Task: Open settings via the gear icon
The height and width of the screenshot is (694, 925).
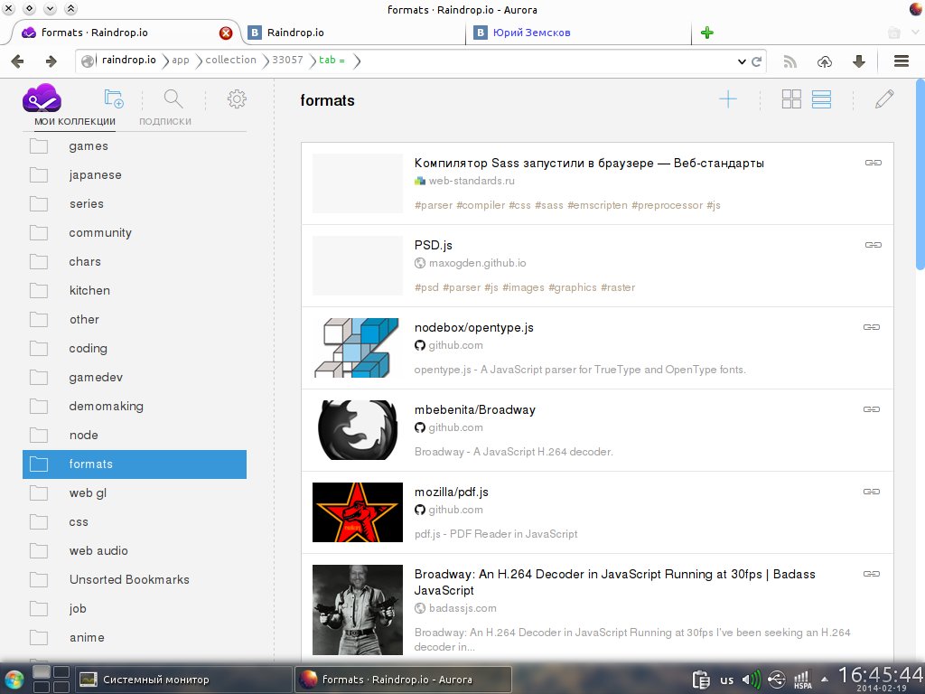Action: click(x=237, y=98)
